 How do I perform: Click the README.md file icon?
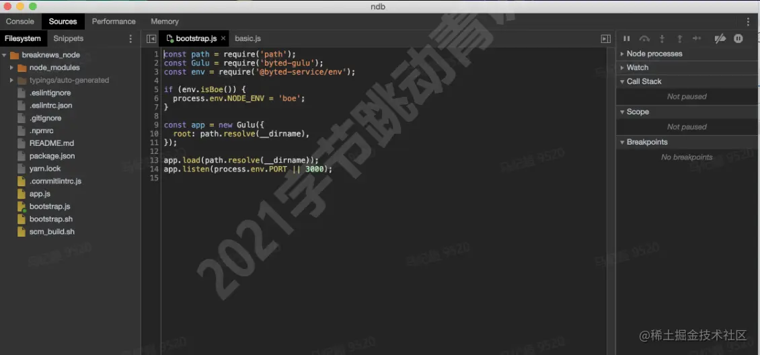(x=21, y=143)
